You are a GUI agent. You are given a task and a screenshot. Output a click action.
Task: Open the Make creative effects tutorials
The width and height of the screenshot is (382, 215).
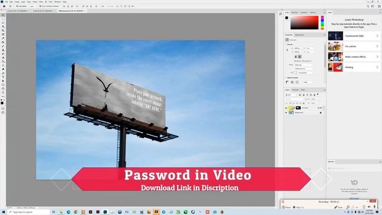(x=353, y=57)
